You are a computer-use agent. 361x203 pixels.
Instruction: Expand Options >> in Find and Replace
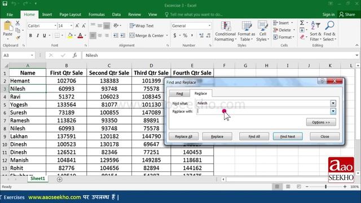[321, 122]
